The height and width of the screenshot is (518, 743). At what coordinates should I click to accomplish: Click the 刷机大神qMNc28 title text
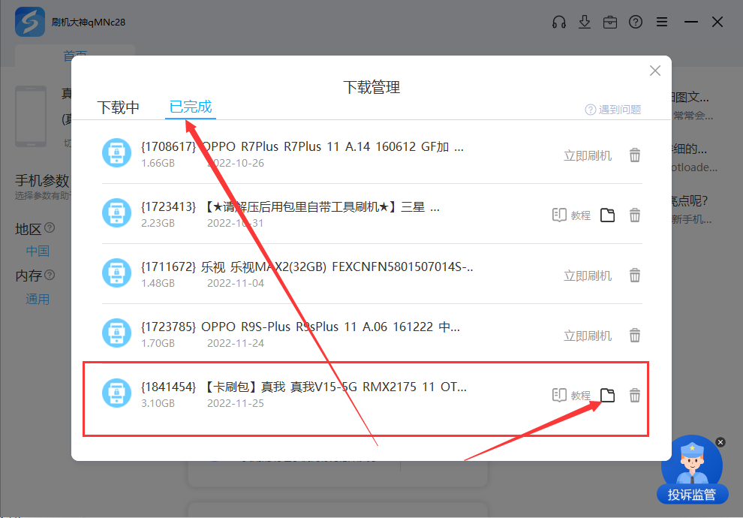point(89,23)
